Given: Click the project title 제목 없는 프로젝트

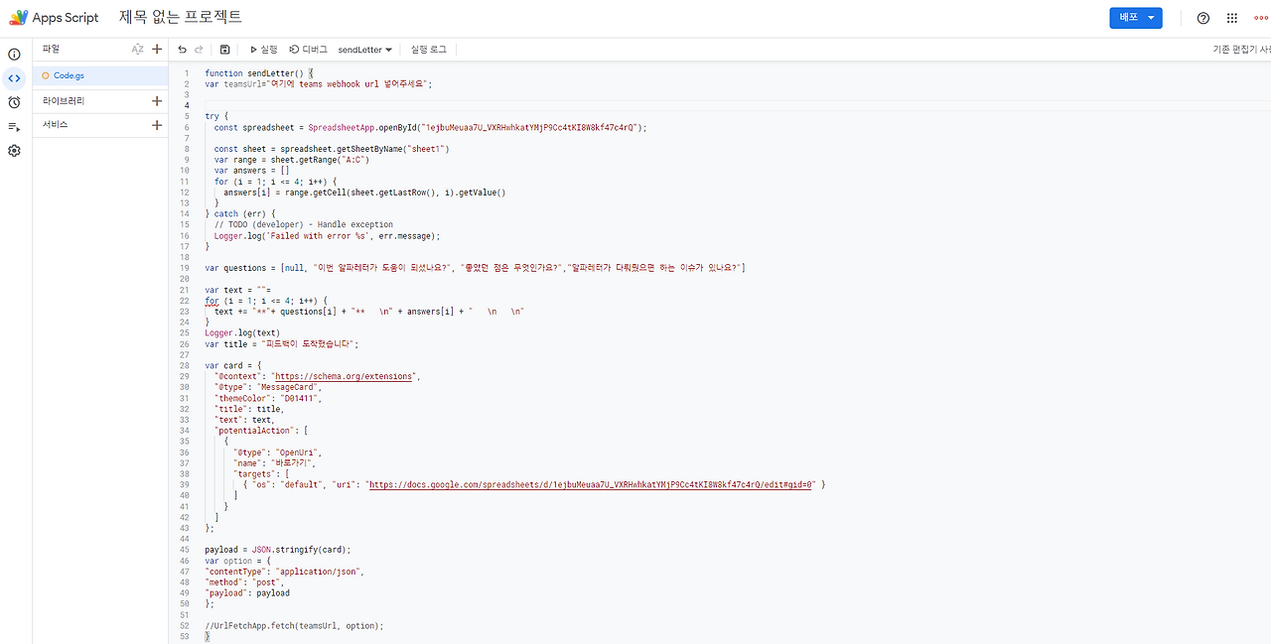Looking at the screenshot, I should click(x=181, y=17).
